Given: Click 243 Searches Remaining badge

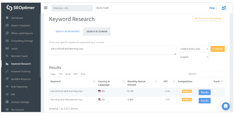Looking at the screenshot, I should pyautogui.click(x=208, y=18).
